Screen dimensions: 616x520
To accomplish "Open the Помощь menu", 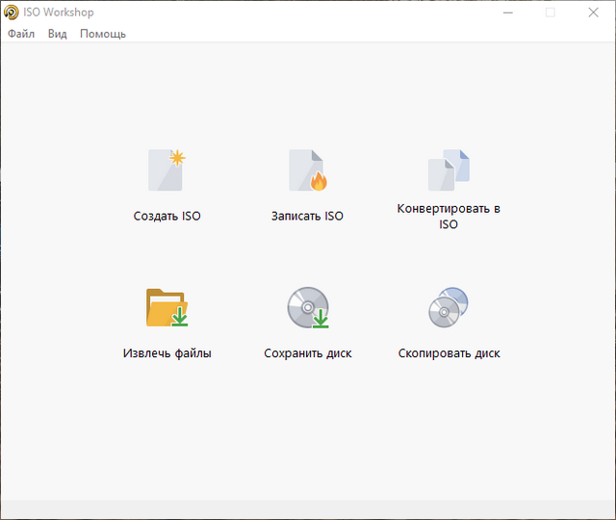I will [102, 34].
